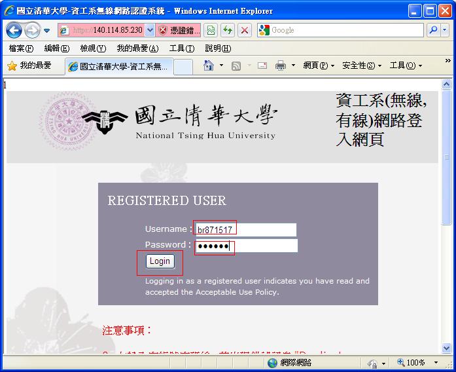Open the 檔案(F) file menu

(21, 48)
